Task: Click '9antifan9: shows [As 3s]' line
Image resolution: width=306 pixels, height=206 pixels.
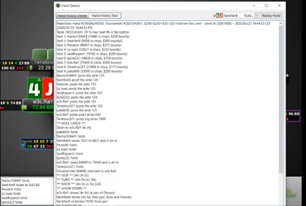Action: (x=94, y=197)
